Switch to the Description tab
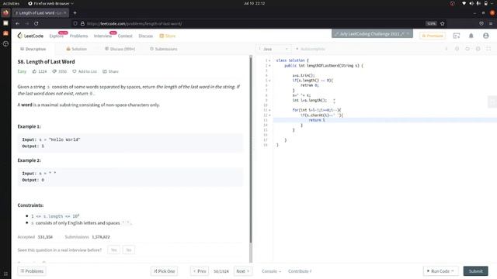This screenshot has height=279, width=497. point(33,49)
